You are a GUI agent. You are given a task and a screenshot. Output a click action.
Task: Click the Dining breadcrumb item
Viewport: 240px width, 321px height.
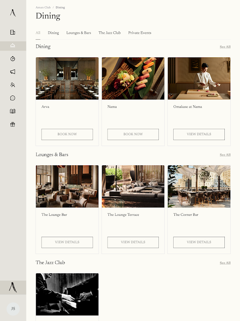click(60, 7)
